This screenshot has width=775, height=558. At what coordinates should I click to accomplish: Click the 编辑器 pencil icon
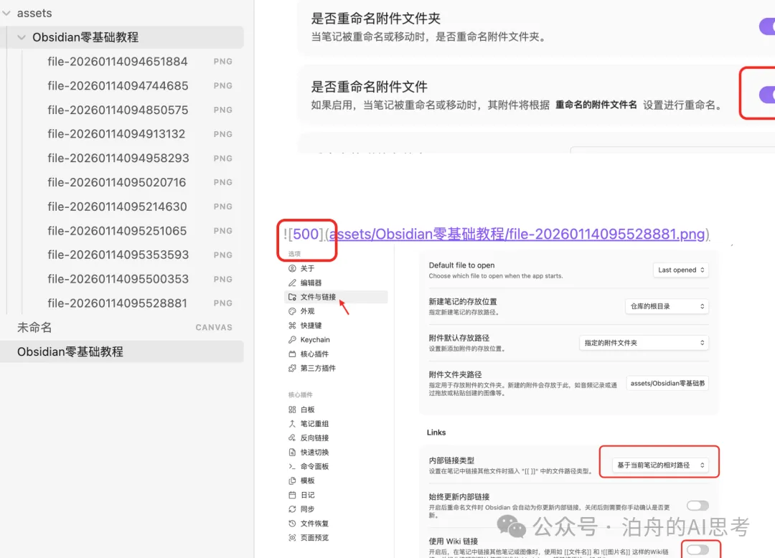(292, 283)
